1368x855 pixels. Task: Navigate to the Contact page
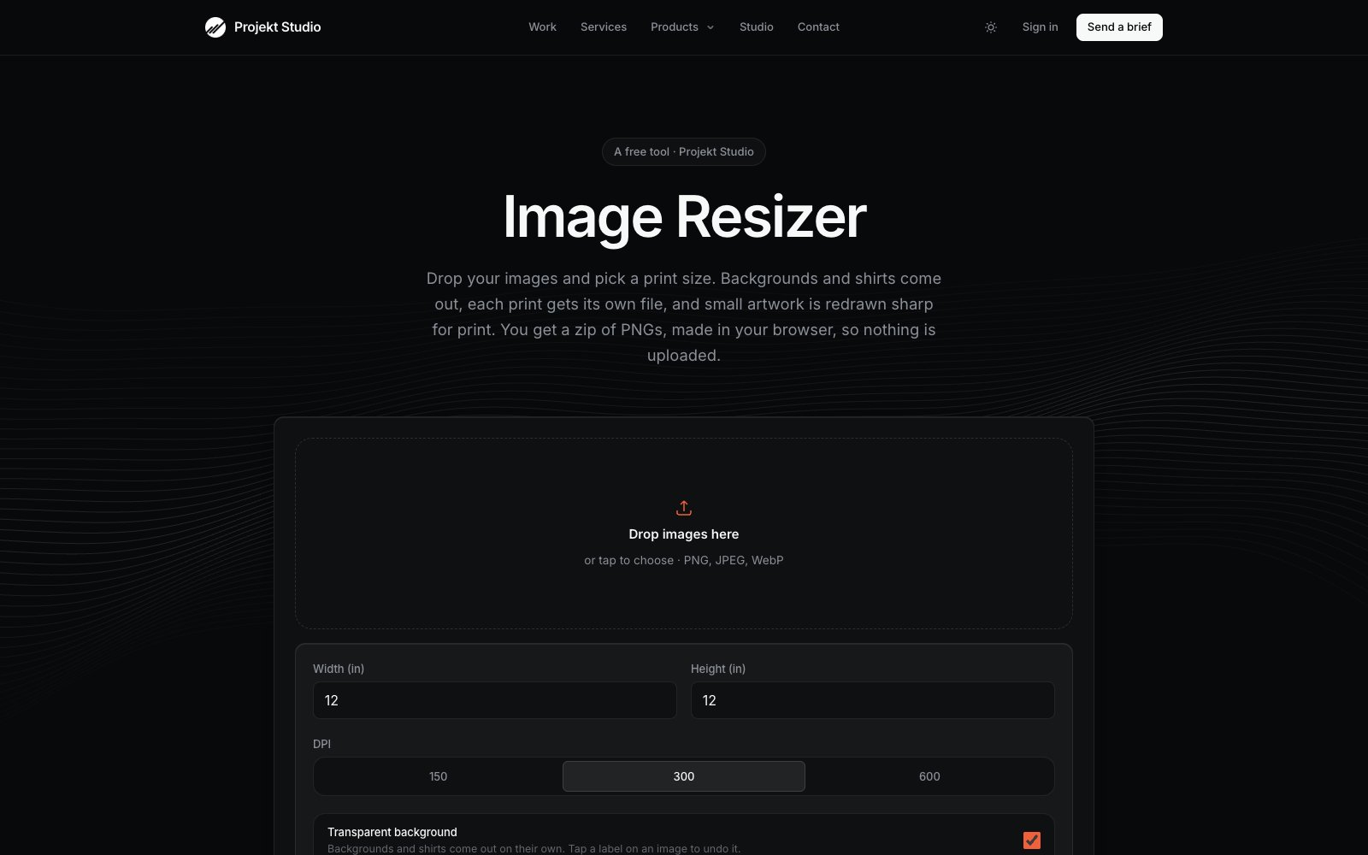pyautogui.click(x=818, y=27)
